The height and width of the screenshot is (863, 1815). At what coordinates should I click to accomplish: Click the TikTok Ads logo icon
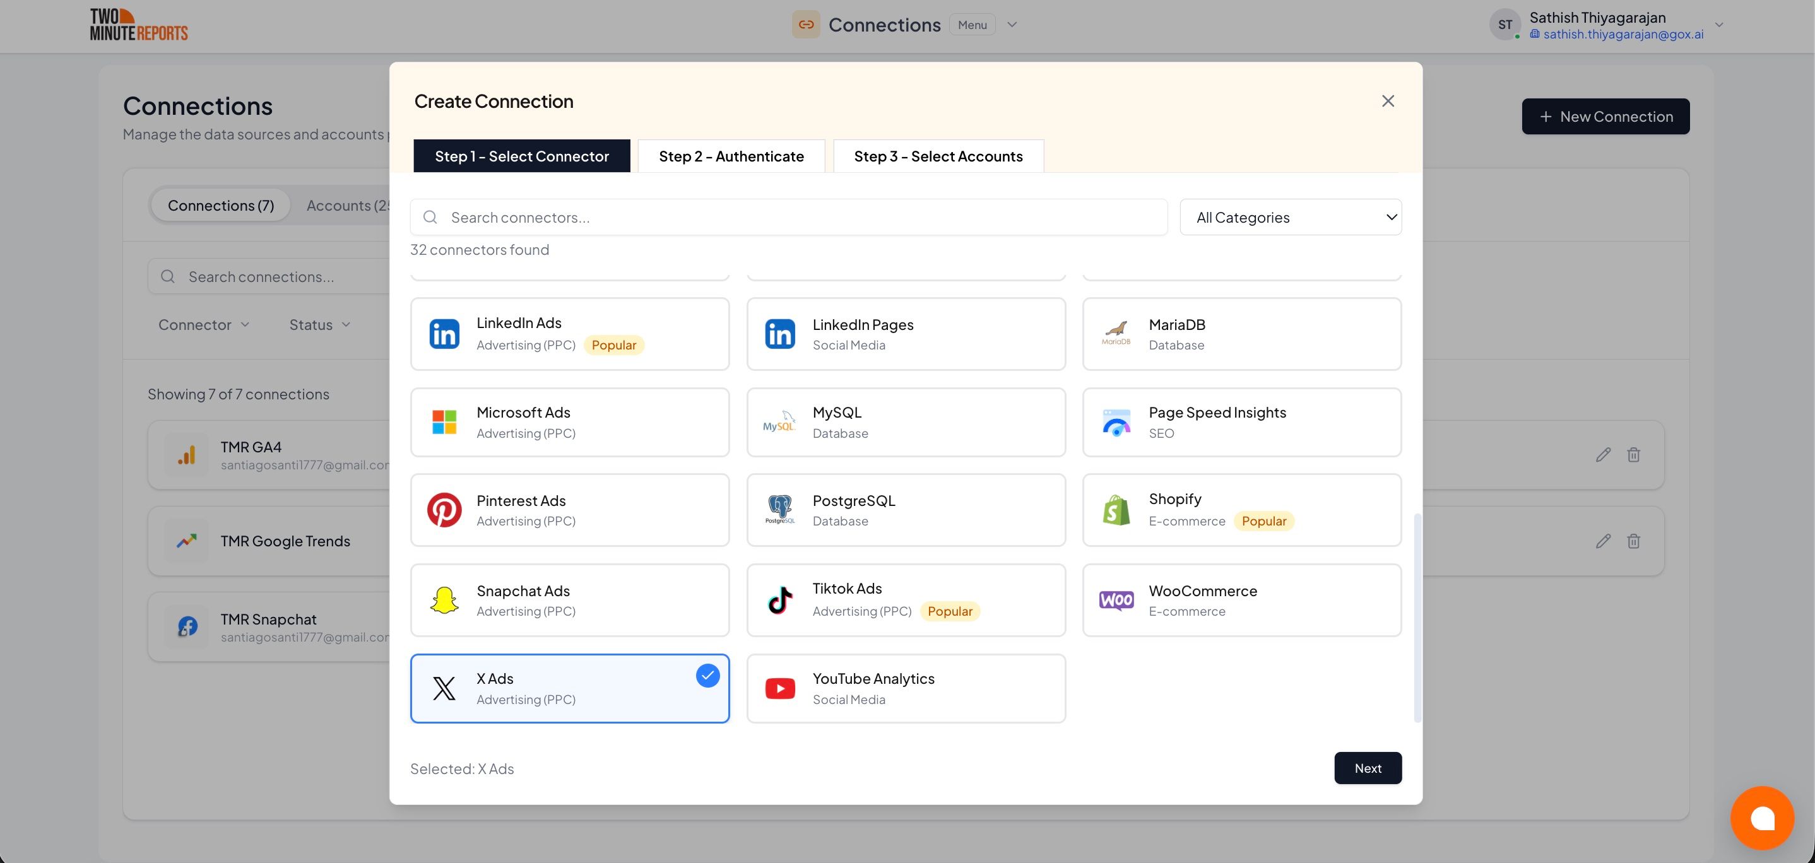[x=780, y=600]
